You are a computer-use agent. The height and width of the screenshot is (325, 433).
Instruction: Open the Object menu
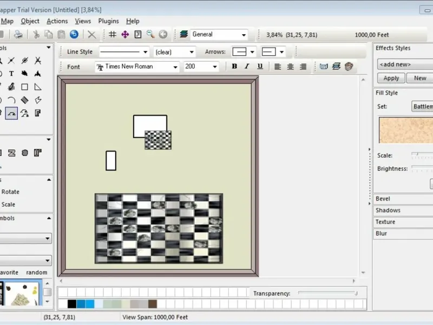(30, 21)
